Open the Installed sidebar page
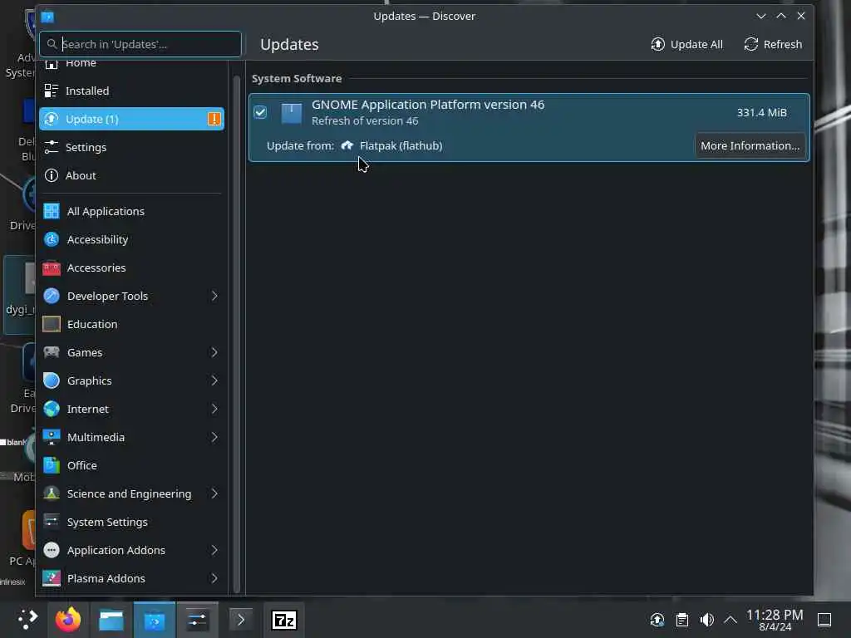This screenshot has width=851, height=638. [131, 91]
